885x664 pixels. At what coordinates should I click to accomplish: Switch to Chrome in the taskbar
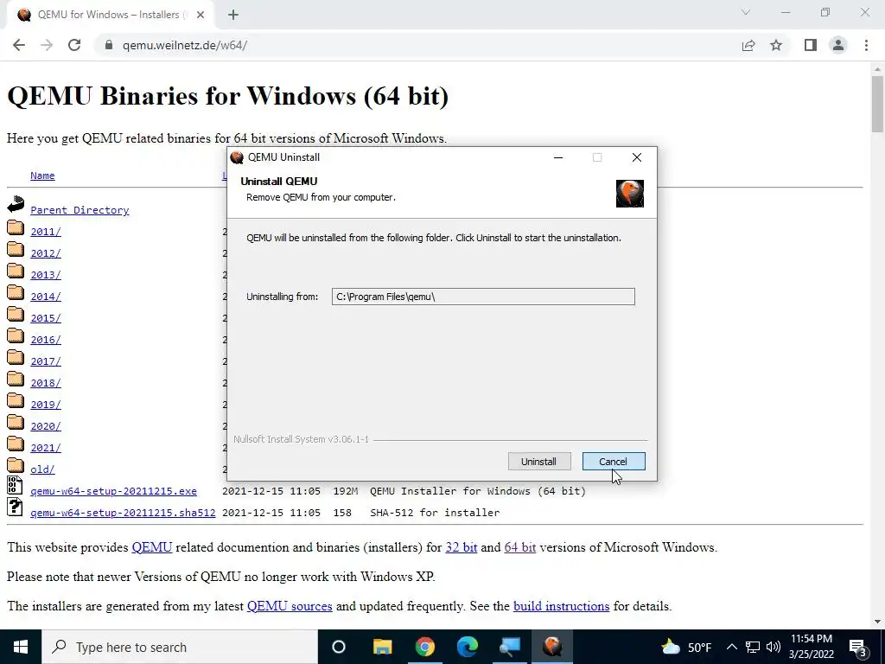click(x=425, y=647)
